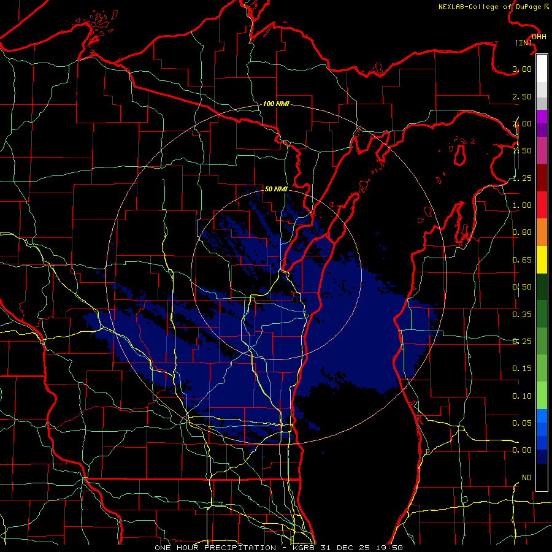The width and height of the screenshot is (552, 552).
Task: Pick the pink legend swatch
Action: [542, 150]
